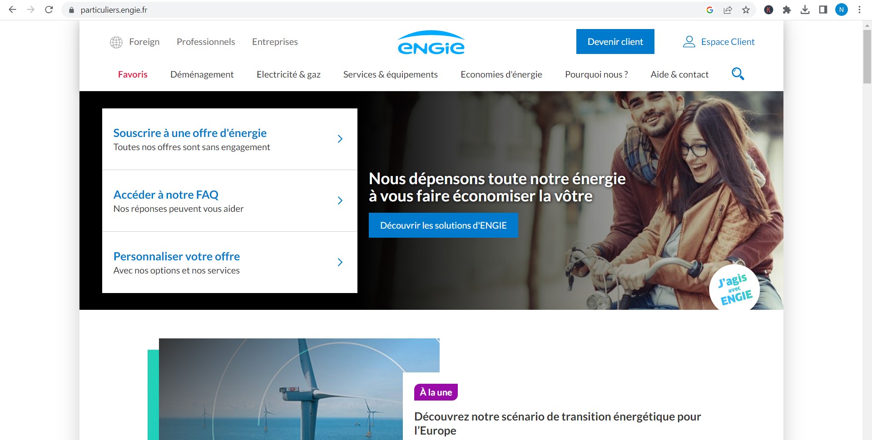Click the page vertical scrollbar thumb
This screenshot has height=440, width=872.
[867, 56]
